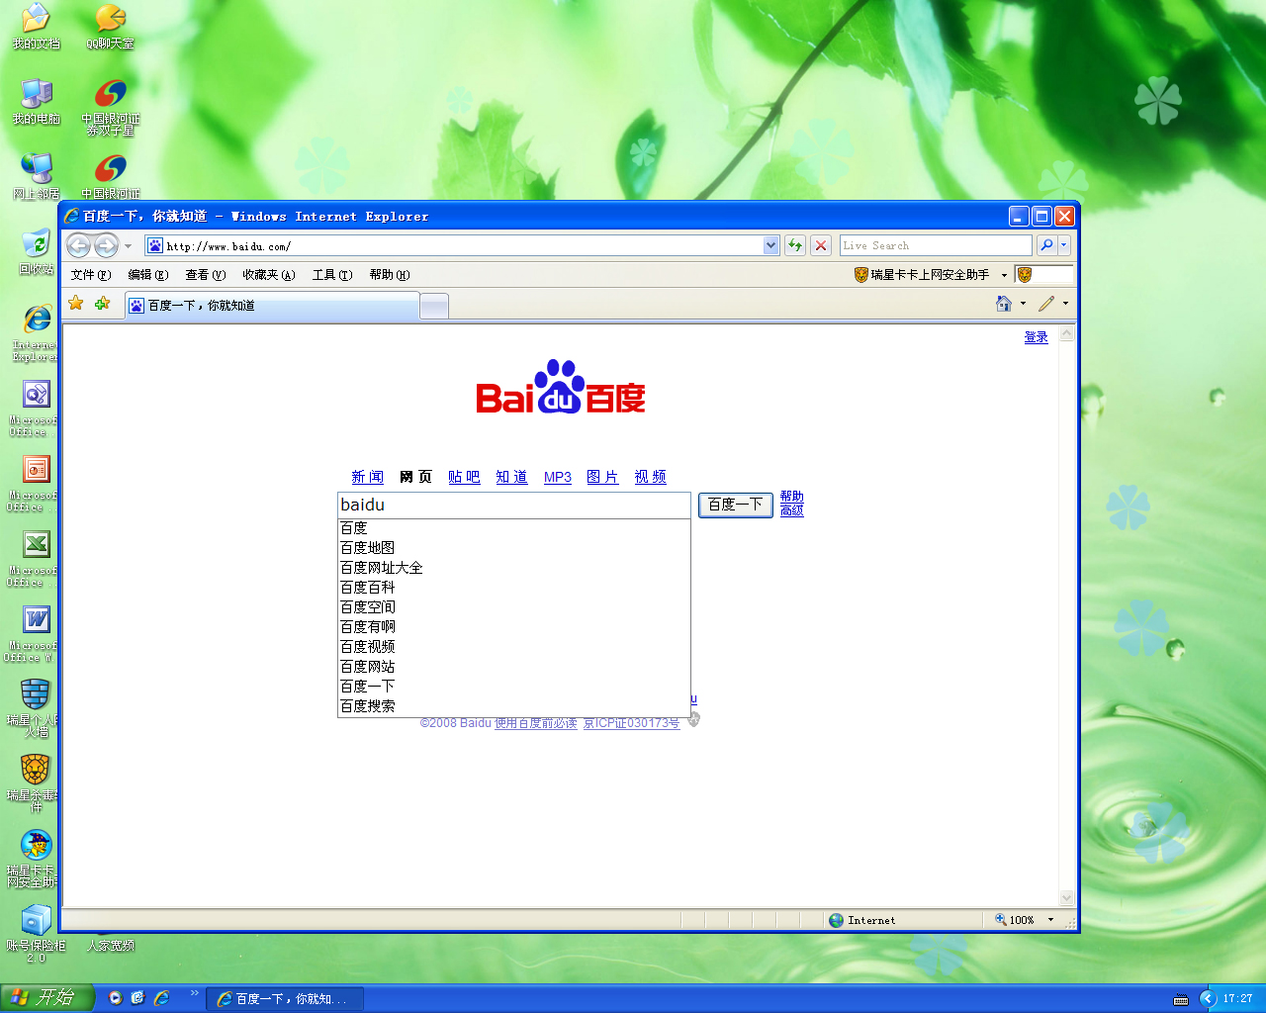The width and height of the screenshot is (1266, 1013).
Task: Click the address bar showing http://www.baidu.com/
Action: (x=454, y=245)
